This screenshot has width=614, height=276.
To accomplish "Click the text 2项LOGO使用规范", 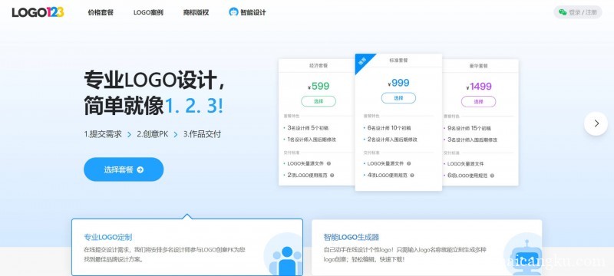I will (x=308, y=175).
